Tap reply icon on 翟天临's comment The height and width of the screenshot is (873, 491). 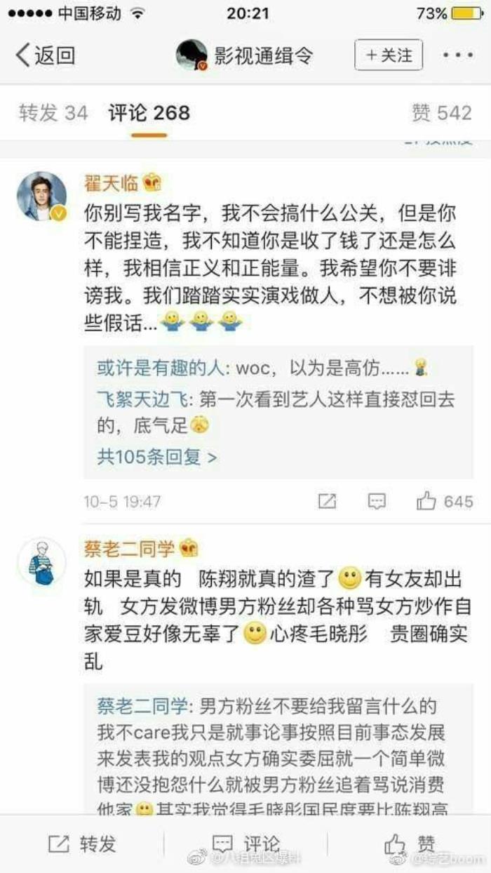click(x=377, y=501)
